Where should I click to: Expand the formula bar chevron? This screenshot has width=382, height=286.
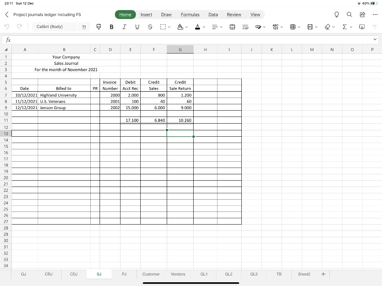375,39
